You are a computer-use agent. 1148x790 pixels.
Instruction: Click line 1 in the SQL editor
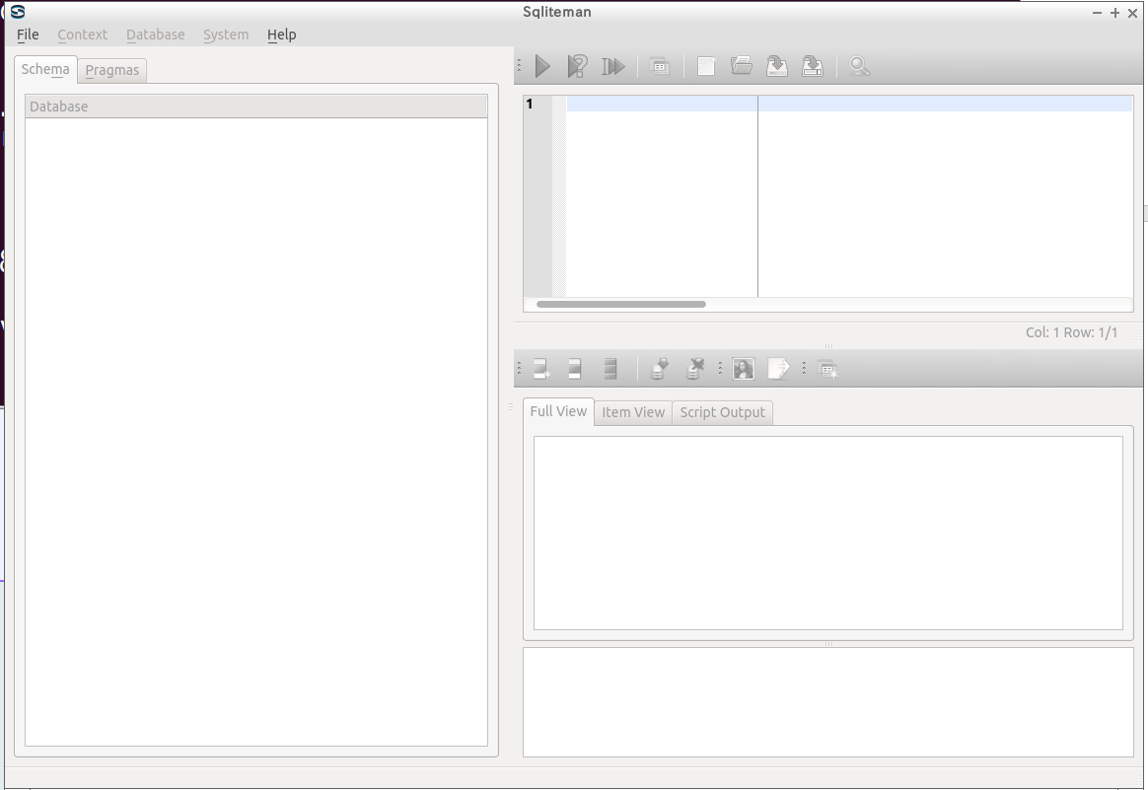pyautogui.click(x=849, y=104)
